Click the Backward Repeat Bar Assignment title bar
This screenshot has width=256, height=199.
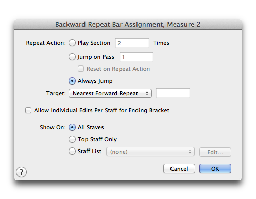[x=128, y=24]
